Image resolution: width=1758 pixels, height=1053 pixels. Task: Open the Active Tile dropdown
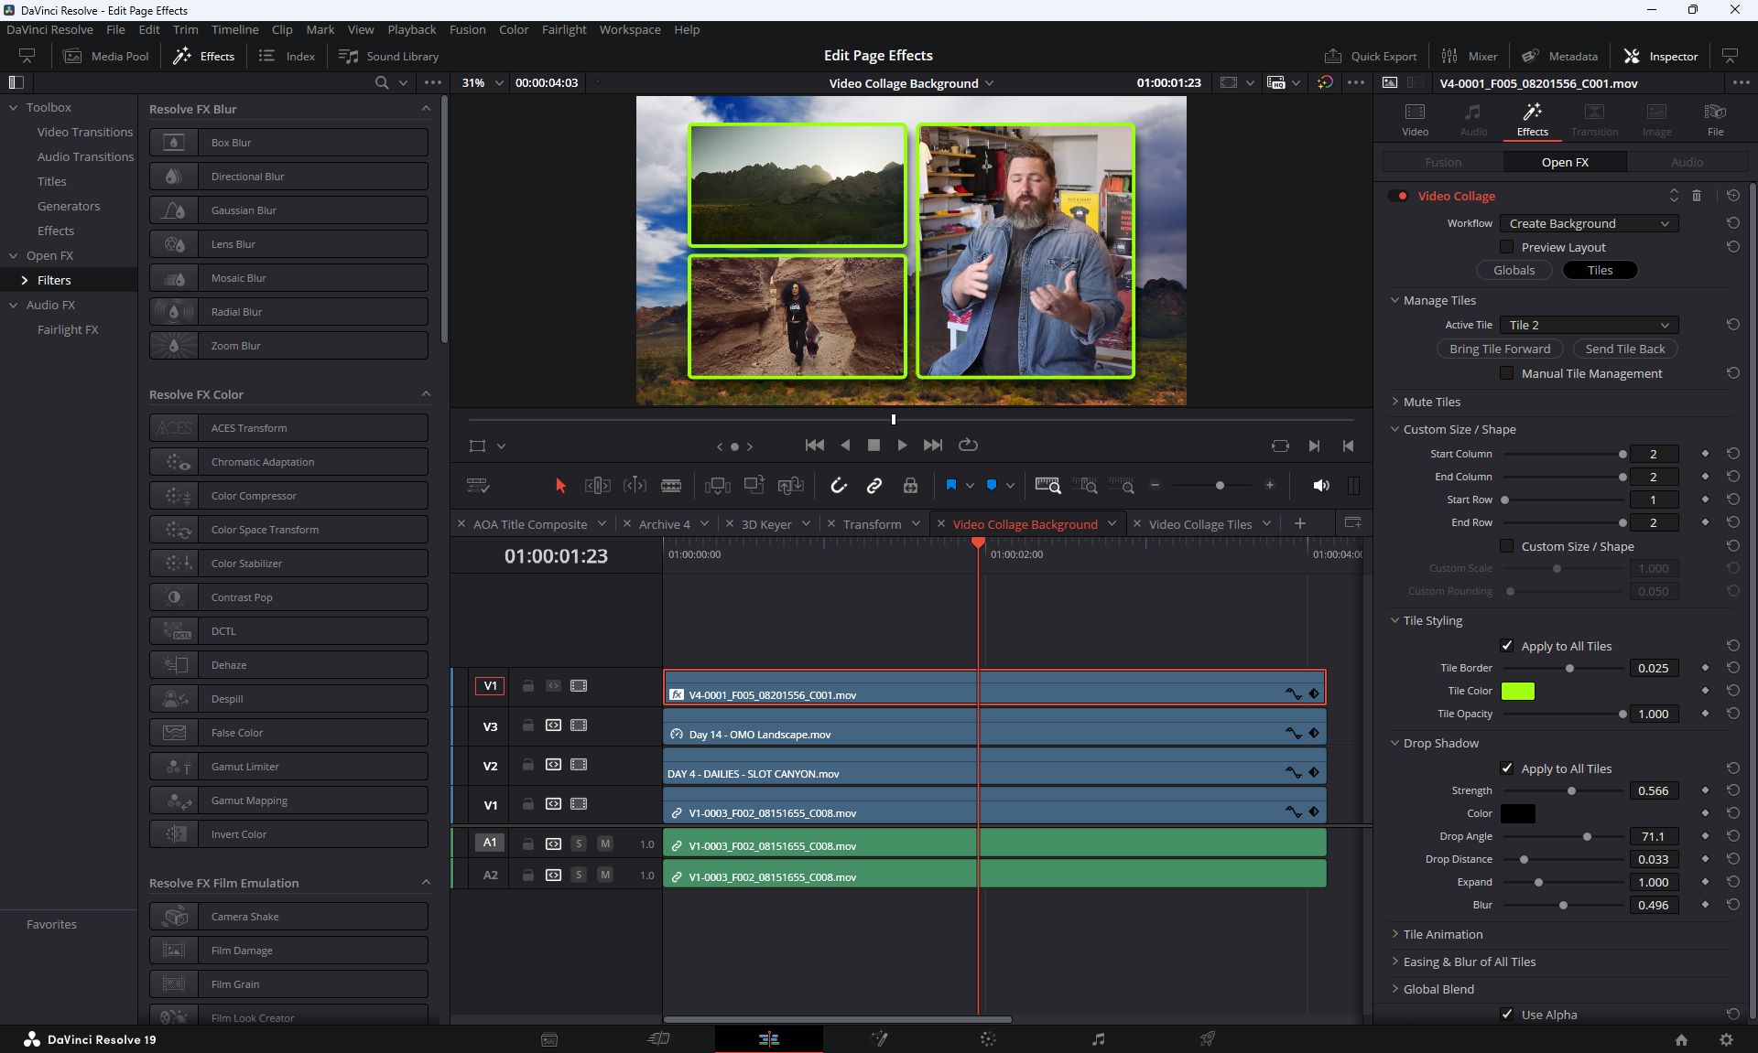coord(1589,325)
